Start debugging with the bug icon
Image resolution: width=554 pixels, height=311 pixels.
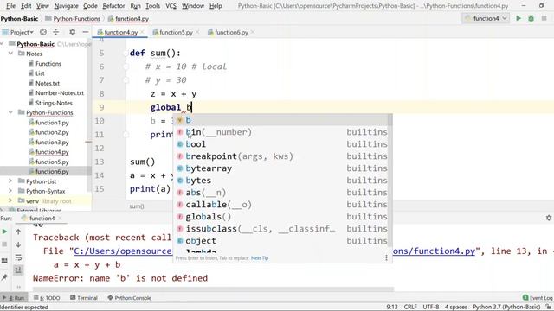coord(531,18)
